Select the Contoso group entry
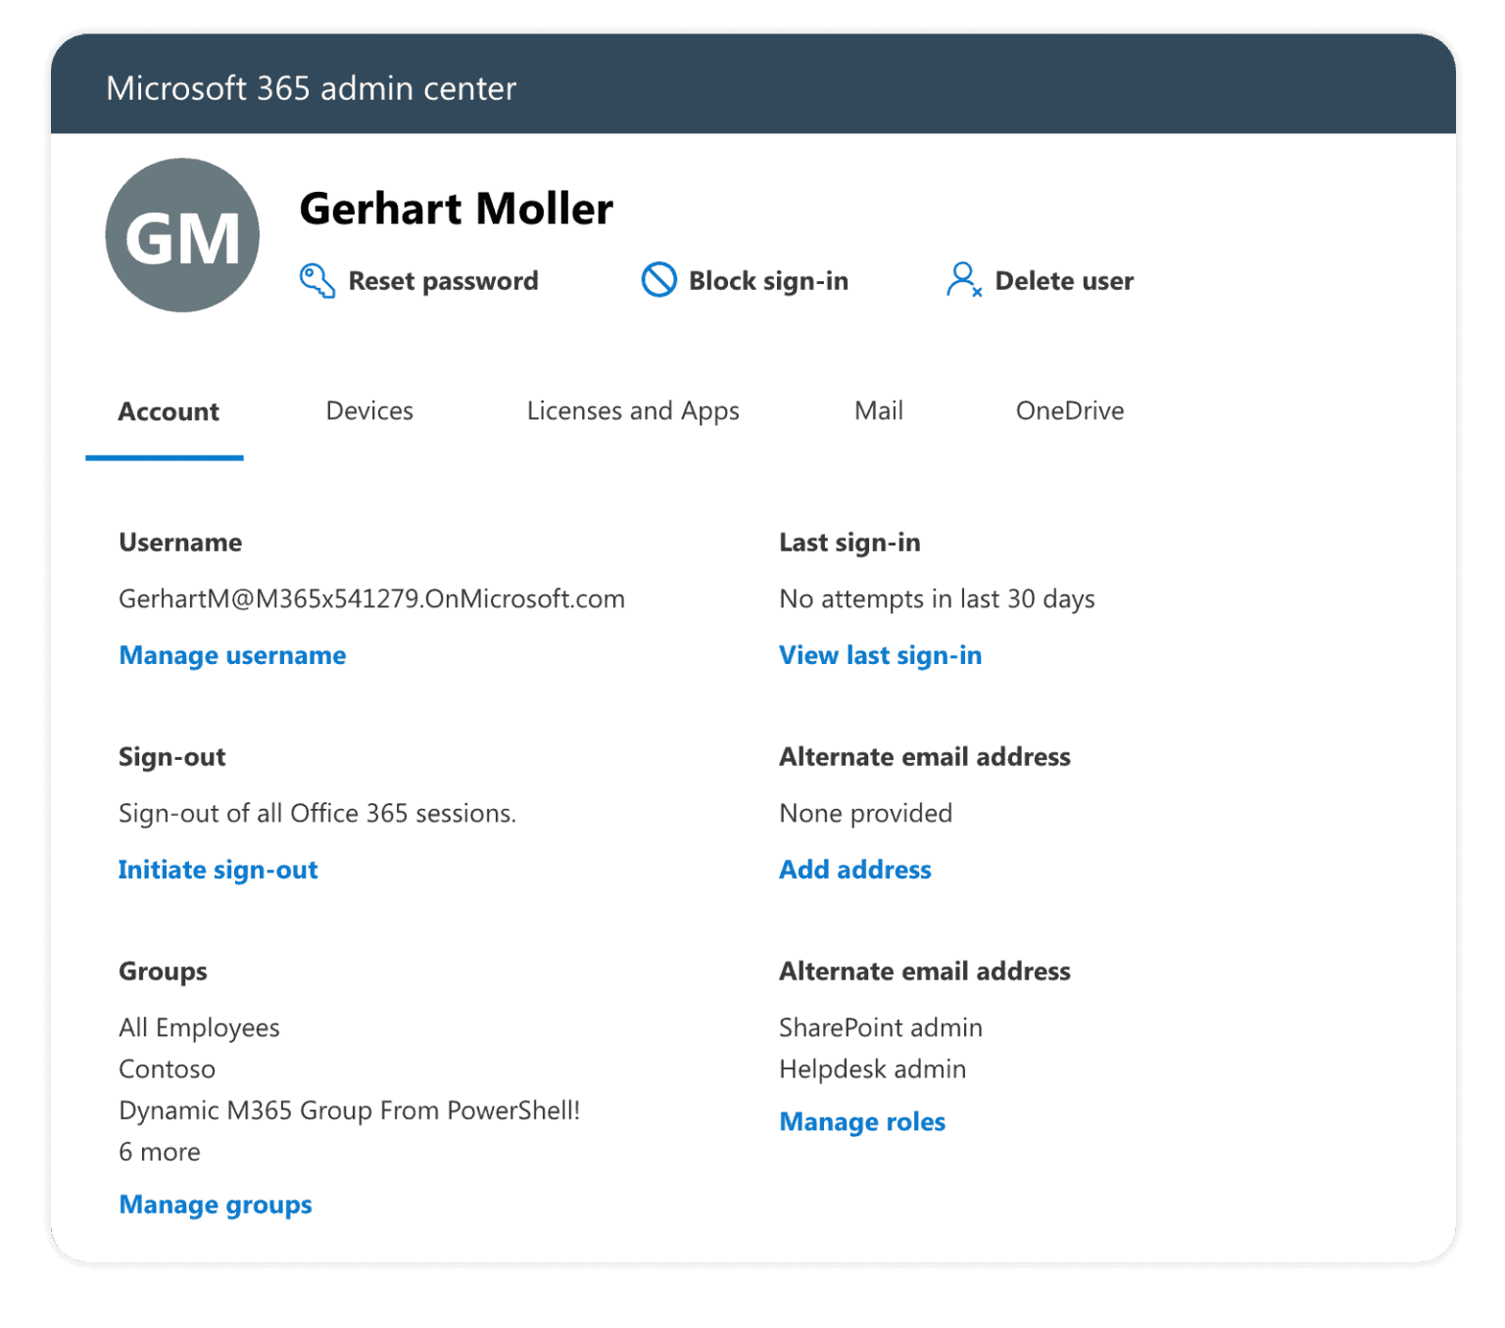 coord(167,1068)
